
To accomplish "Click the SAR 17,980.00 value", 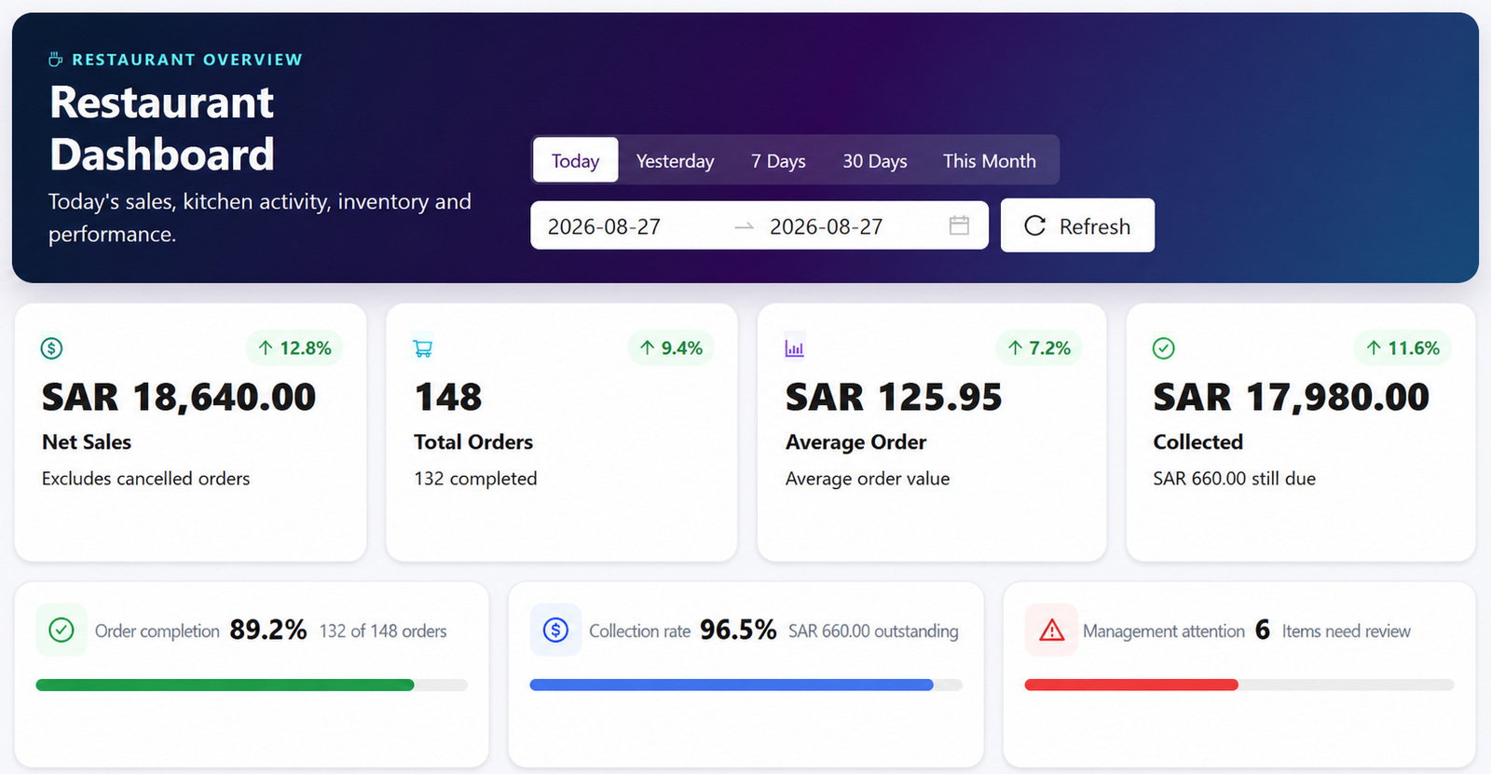I will point(1292,398).
